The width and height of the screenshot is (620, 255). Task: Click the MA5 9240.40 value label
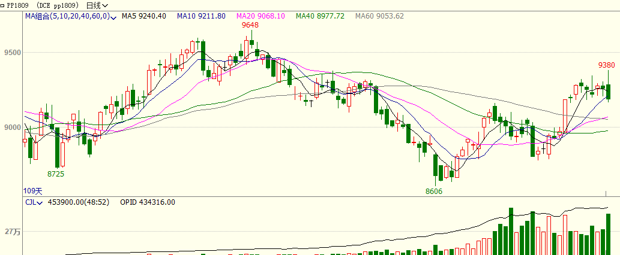(144, 16)
